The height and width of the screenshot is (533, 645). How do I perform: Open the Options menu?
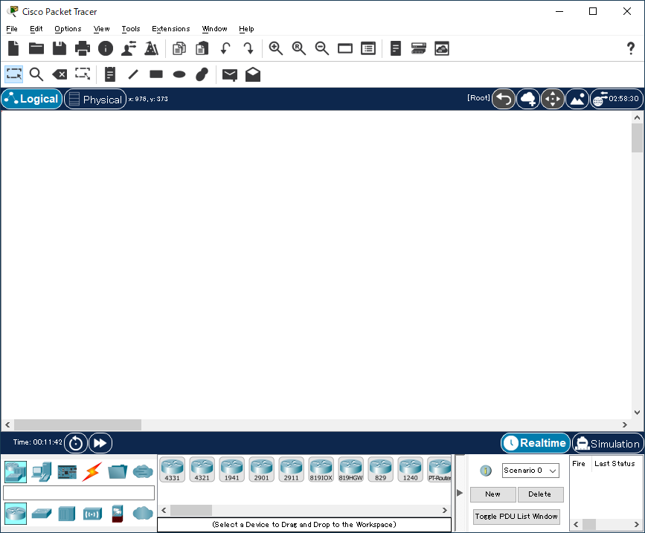tap(68, 29)
